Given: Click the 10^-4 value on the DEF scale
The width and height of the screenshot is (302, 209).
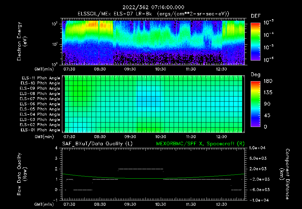Looking at the screenshot, I should (x=268, y=35).
